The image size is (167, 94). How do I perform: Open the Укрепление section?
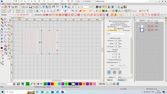(x=112, y=27)
